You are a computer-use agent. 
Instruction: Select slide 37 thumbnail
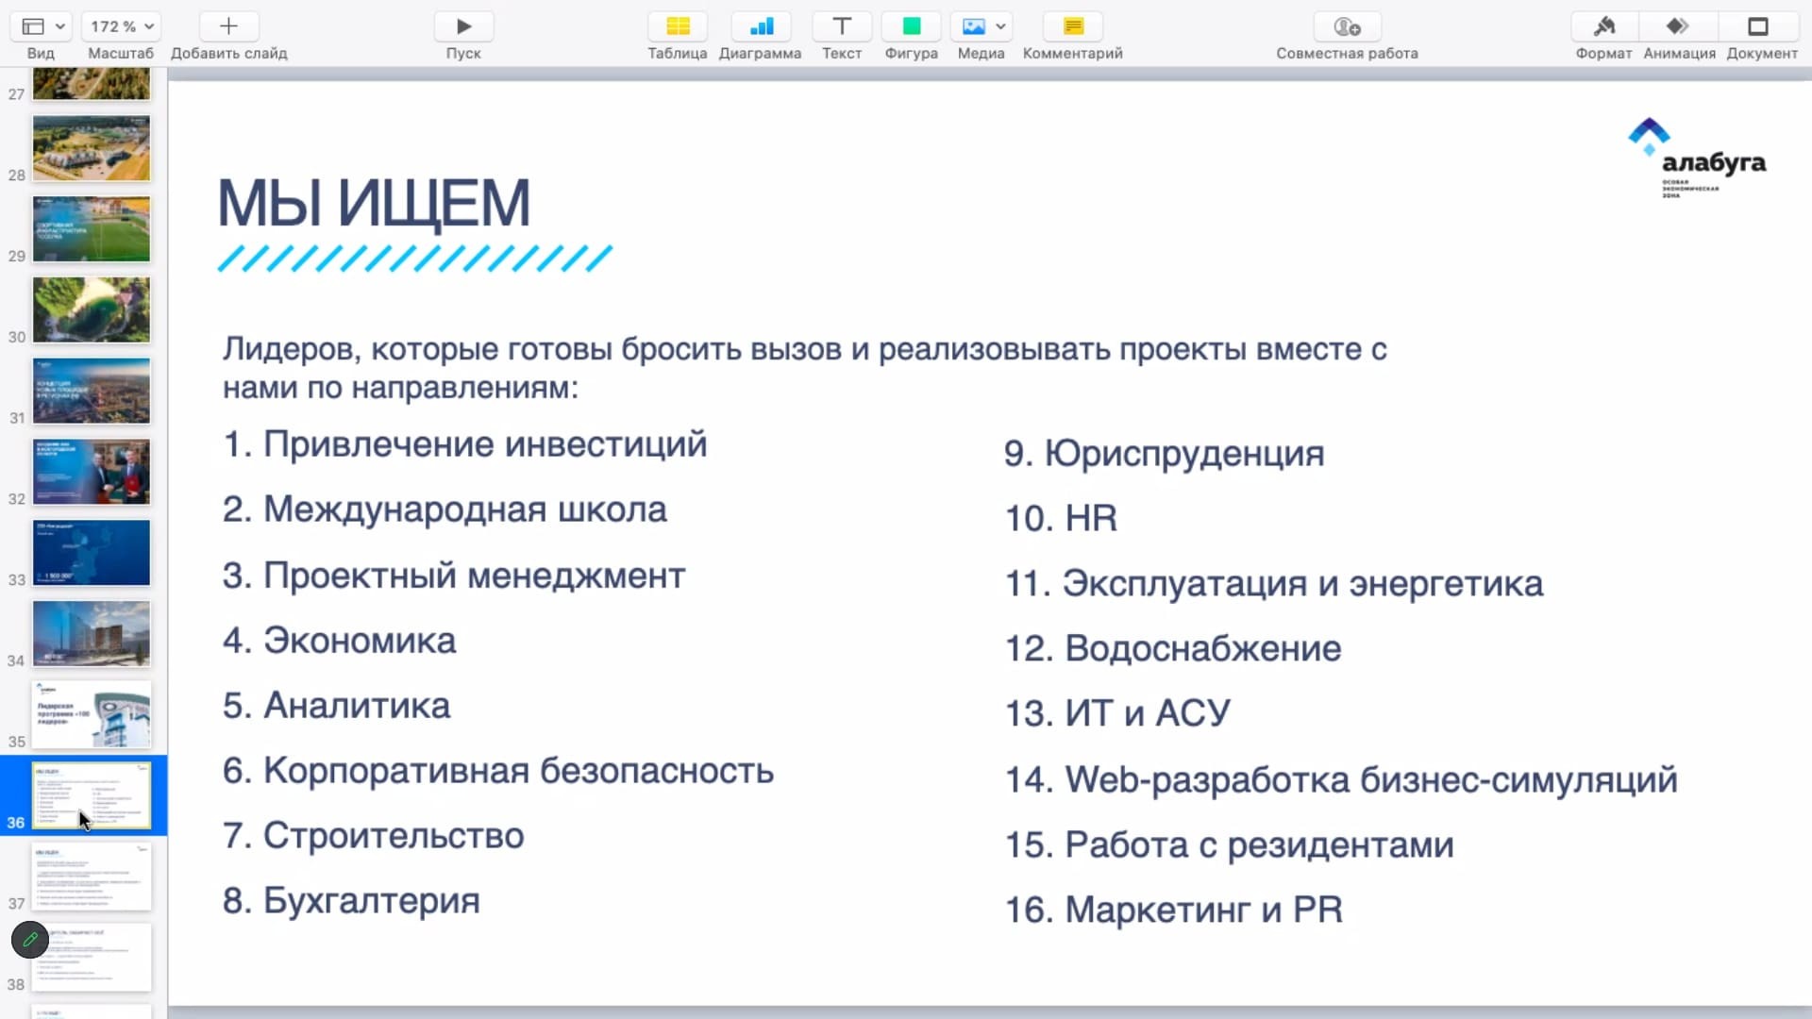pyautogui.click(x=92, y=877)
